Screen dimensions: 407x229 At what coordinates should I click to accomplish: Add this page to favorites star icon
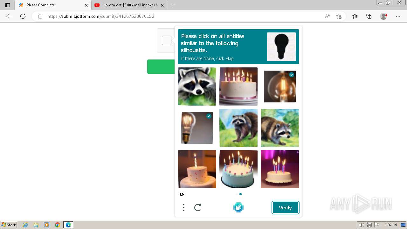pyautogui.click(x=339, y=16)
